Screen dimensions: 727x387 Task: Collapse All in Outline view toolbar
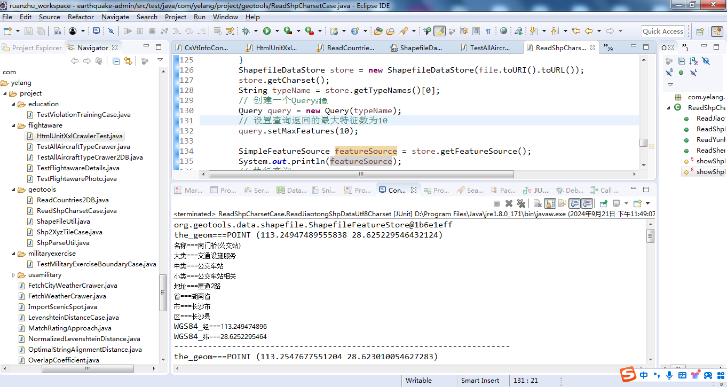point(681,61)
